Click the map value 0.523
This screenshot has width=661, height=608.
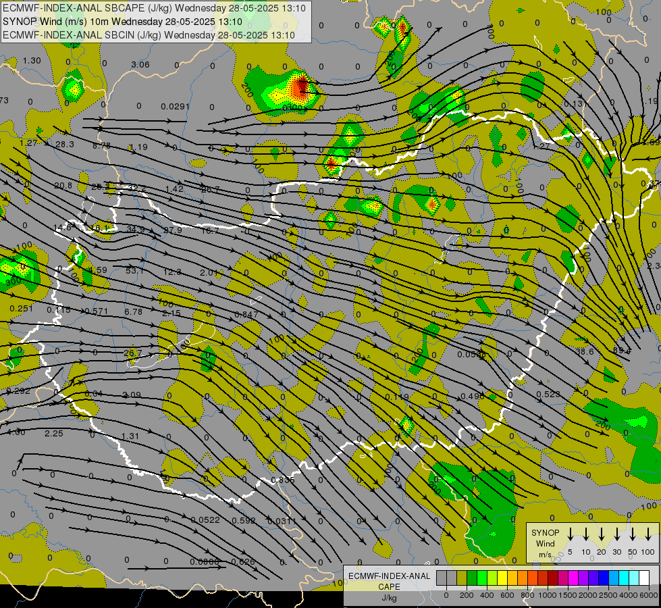548,394
